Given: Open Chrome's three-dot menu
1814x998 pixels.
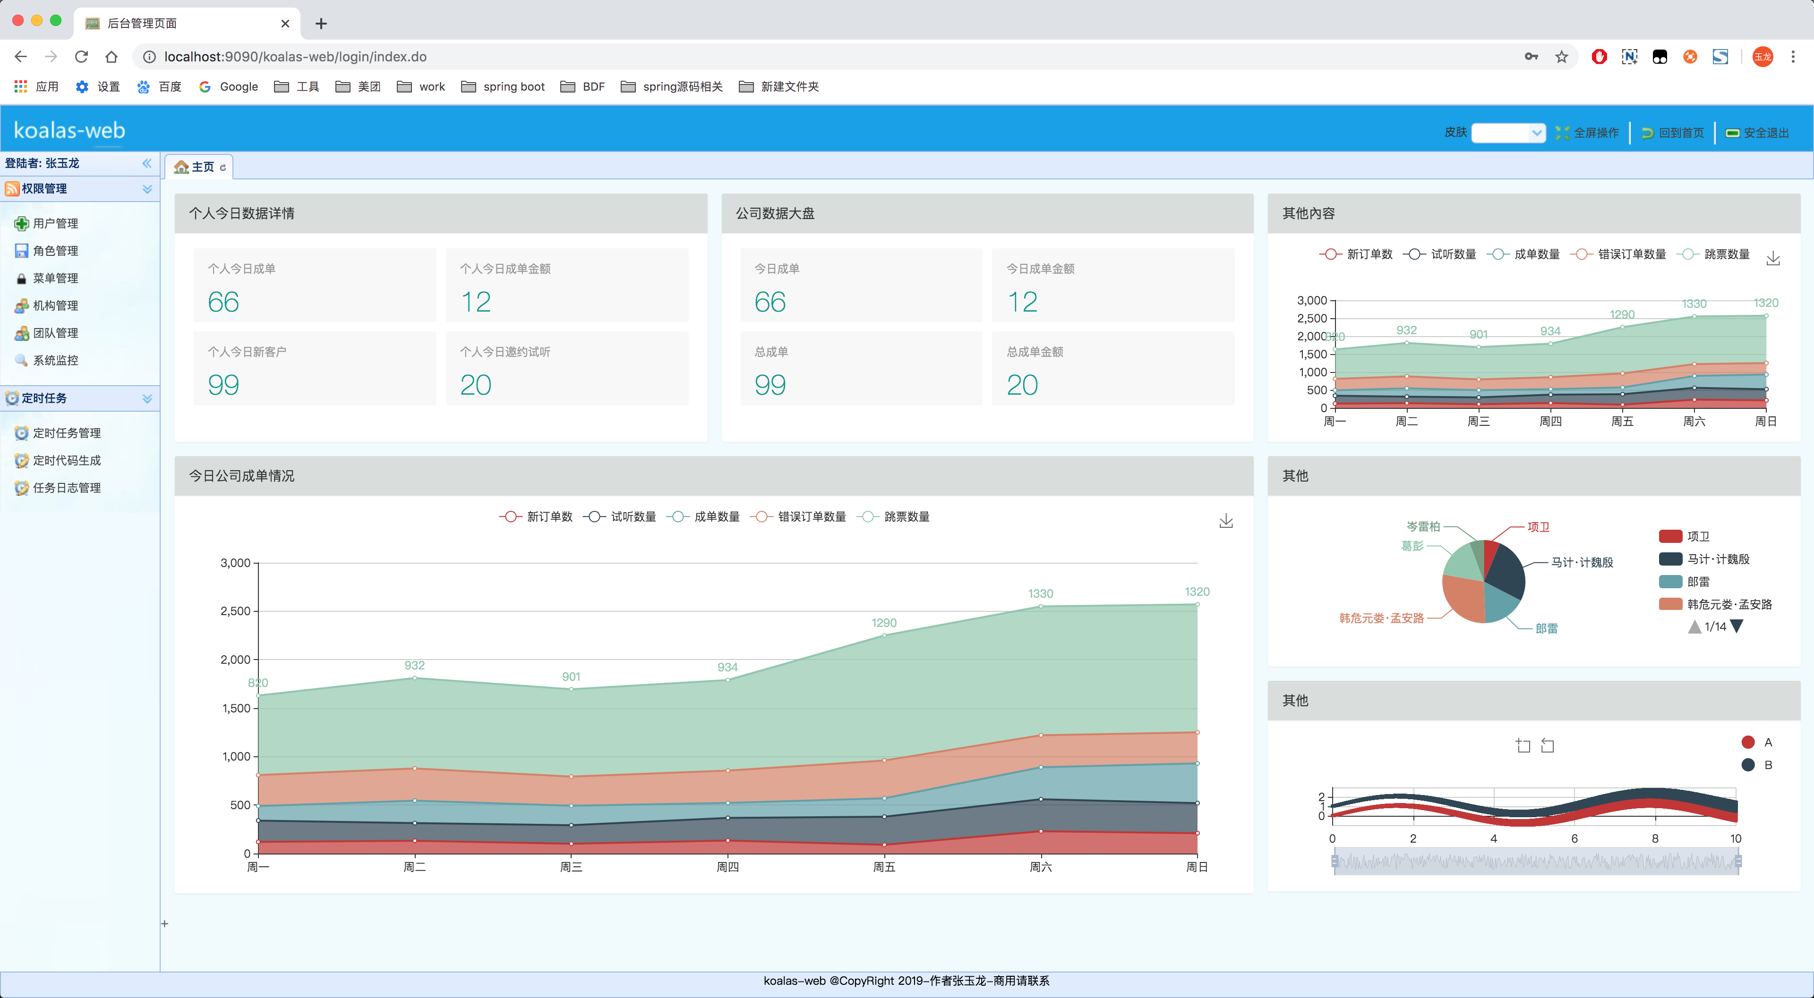Looking at the screenshot, I should point(1793,56).
